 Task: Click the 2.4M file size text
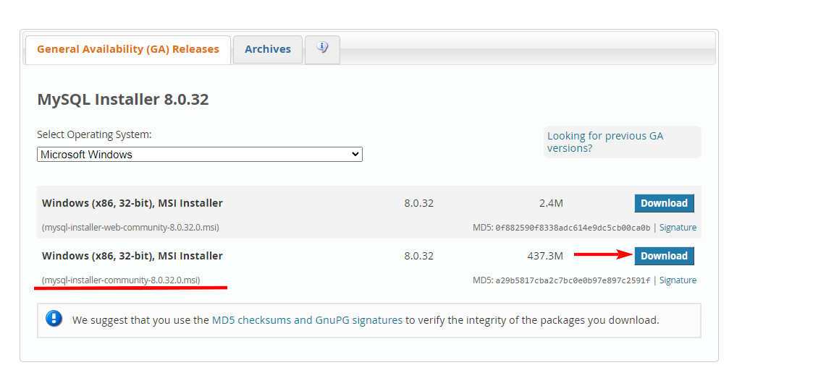[x=551, y=203]
